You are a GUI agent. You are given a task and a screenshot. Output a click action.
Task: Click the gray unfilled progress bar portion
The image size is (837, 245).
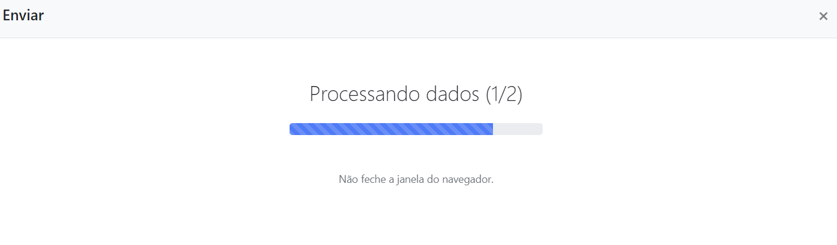point(518,129)
